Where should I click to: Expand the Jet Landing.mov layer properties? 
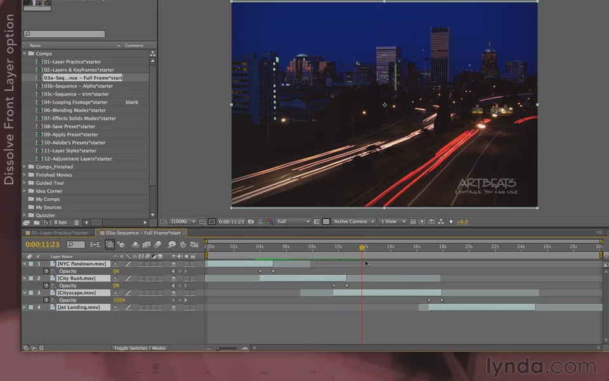(25, 307)
